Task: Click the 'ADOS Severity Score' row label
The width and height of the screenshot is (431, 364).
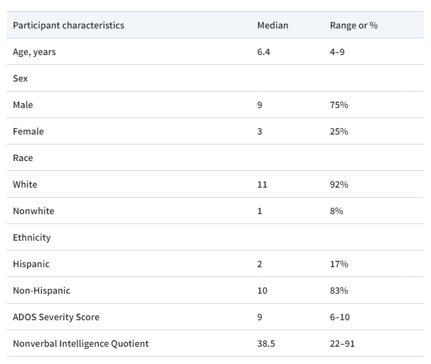Action: pyautogui.click(x=56, y=317)
